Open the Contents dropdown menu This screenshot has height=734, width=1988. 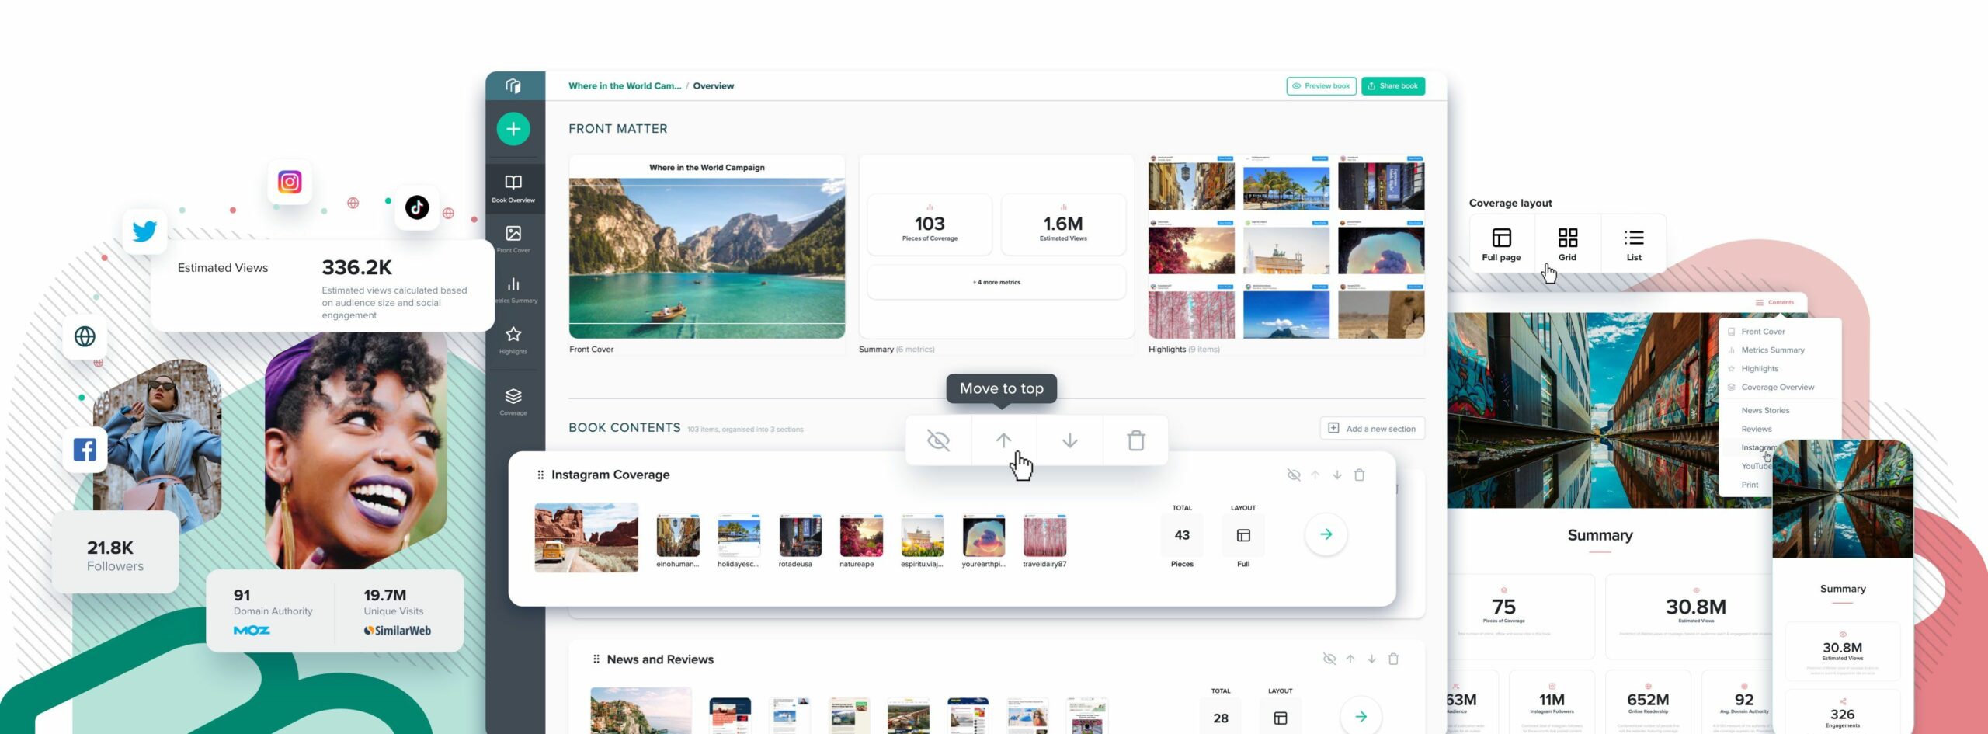tap(1778, 302)
